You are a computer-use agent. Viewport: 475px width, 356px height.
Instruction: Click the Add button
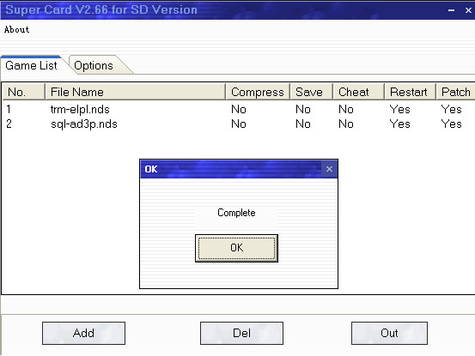click(x=83, y=333)
